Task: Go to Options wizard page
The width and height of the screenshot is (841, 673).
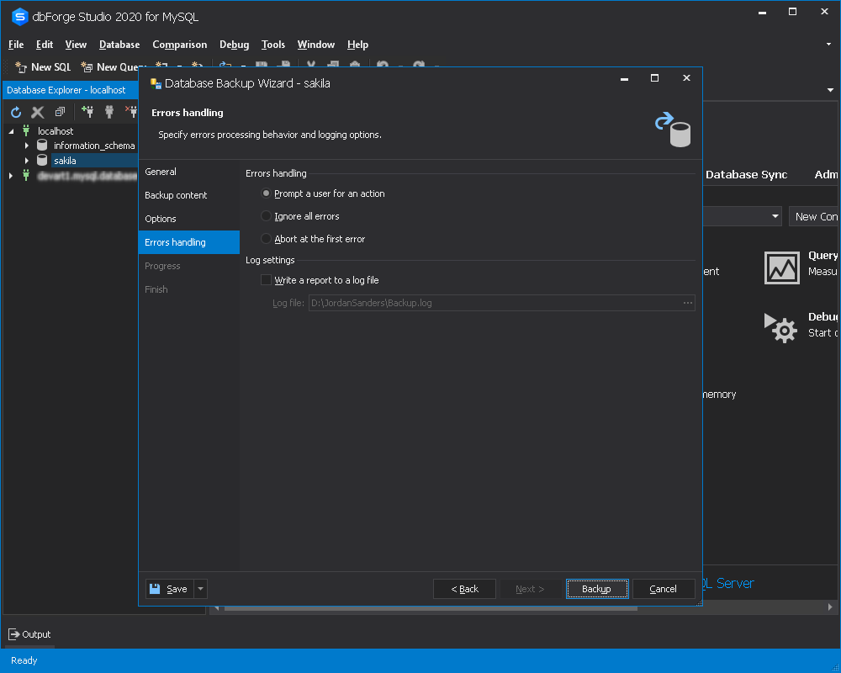Action: (x=188, y=219)
